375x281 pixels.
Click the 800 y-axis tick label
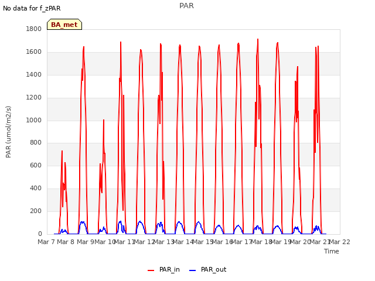pos(36,143)
